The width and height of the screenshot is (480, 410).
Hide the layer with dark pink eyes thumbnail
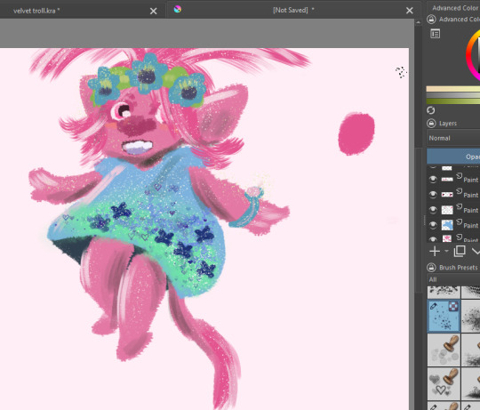point(433,195)
